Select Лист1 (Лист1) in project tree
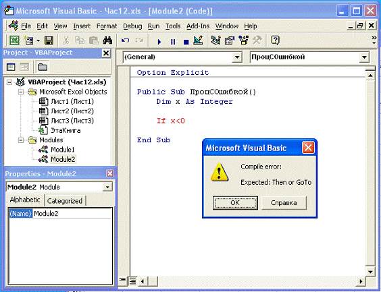Viewport: 381px width, 292px height. pyautogui.click(x=72, y=101)
